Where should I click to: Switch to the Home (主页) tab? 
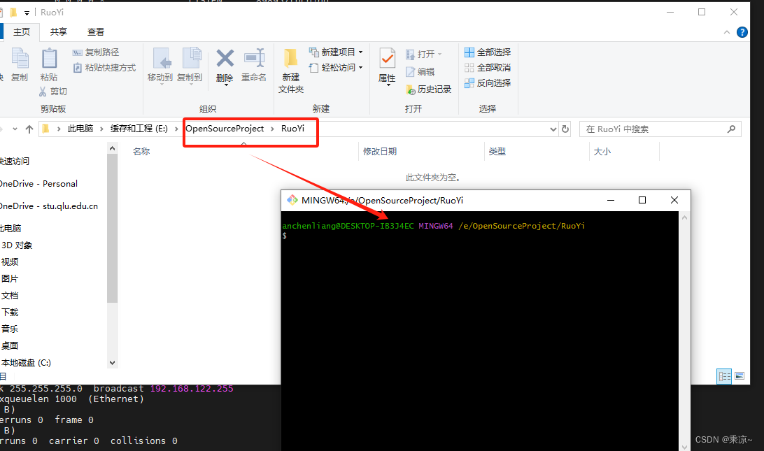22,31
